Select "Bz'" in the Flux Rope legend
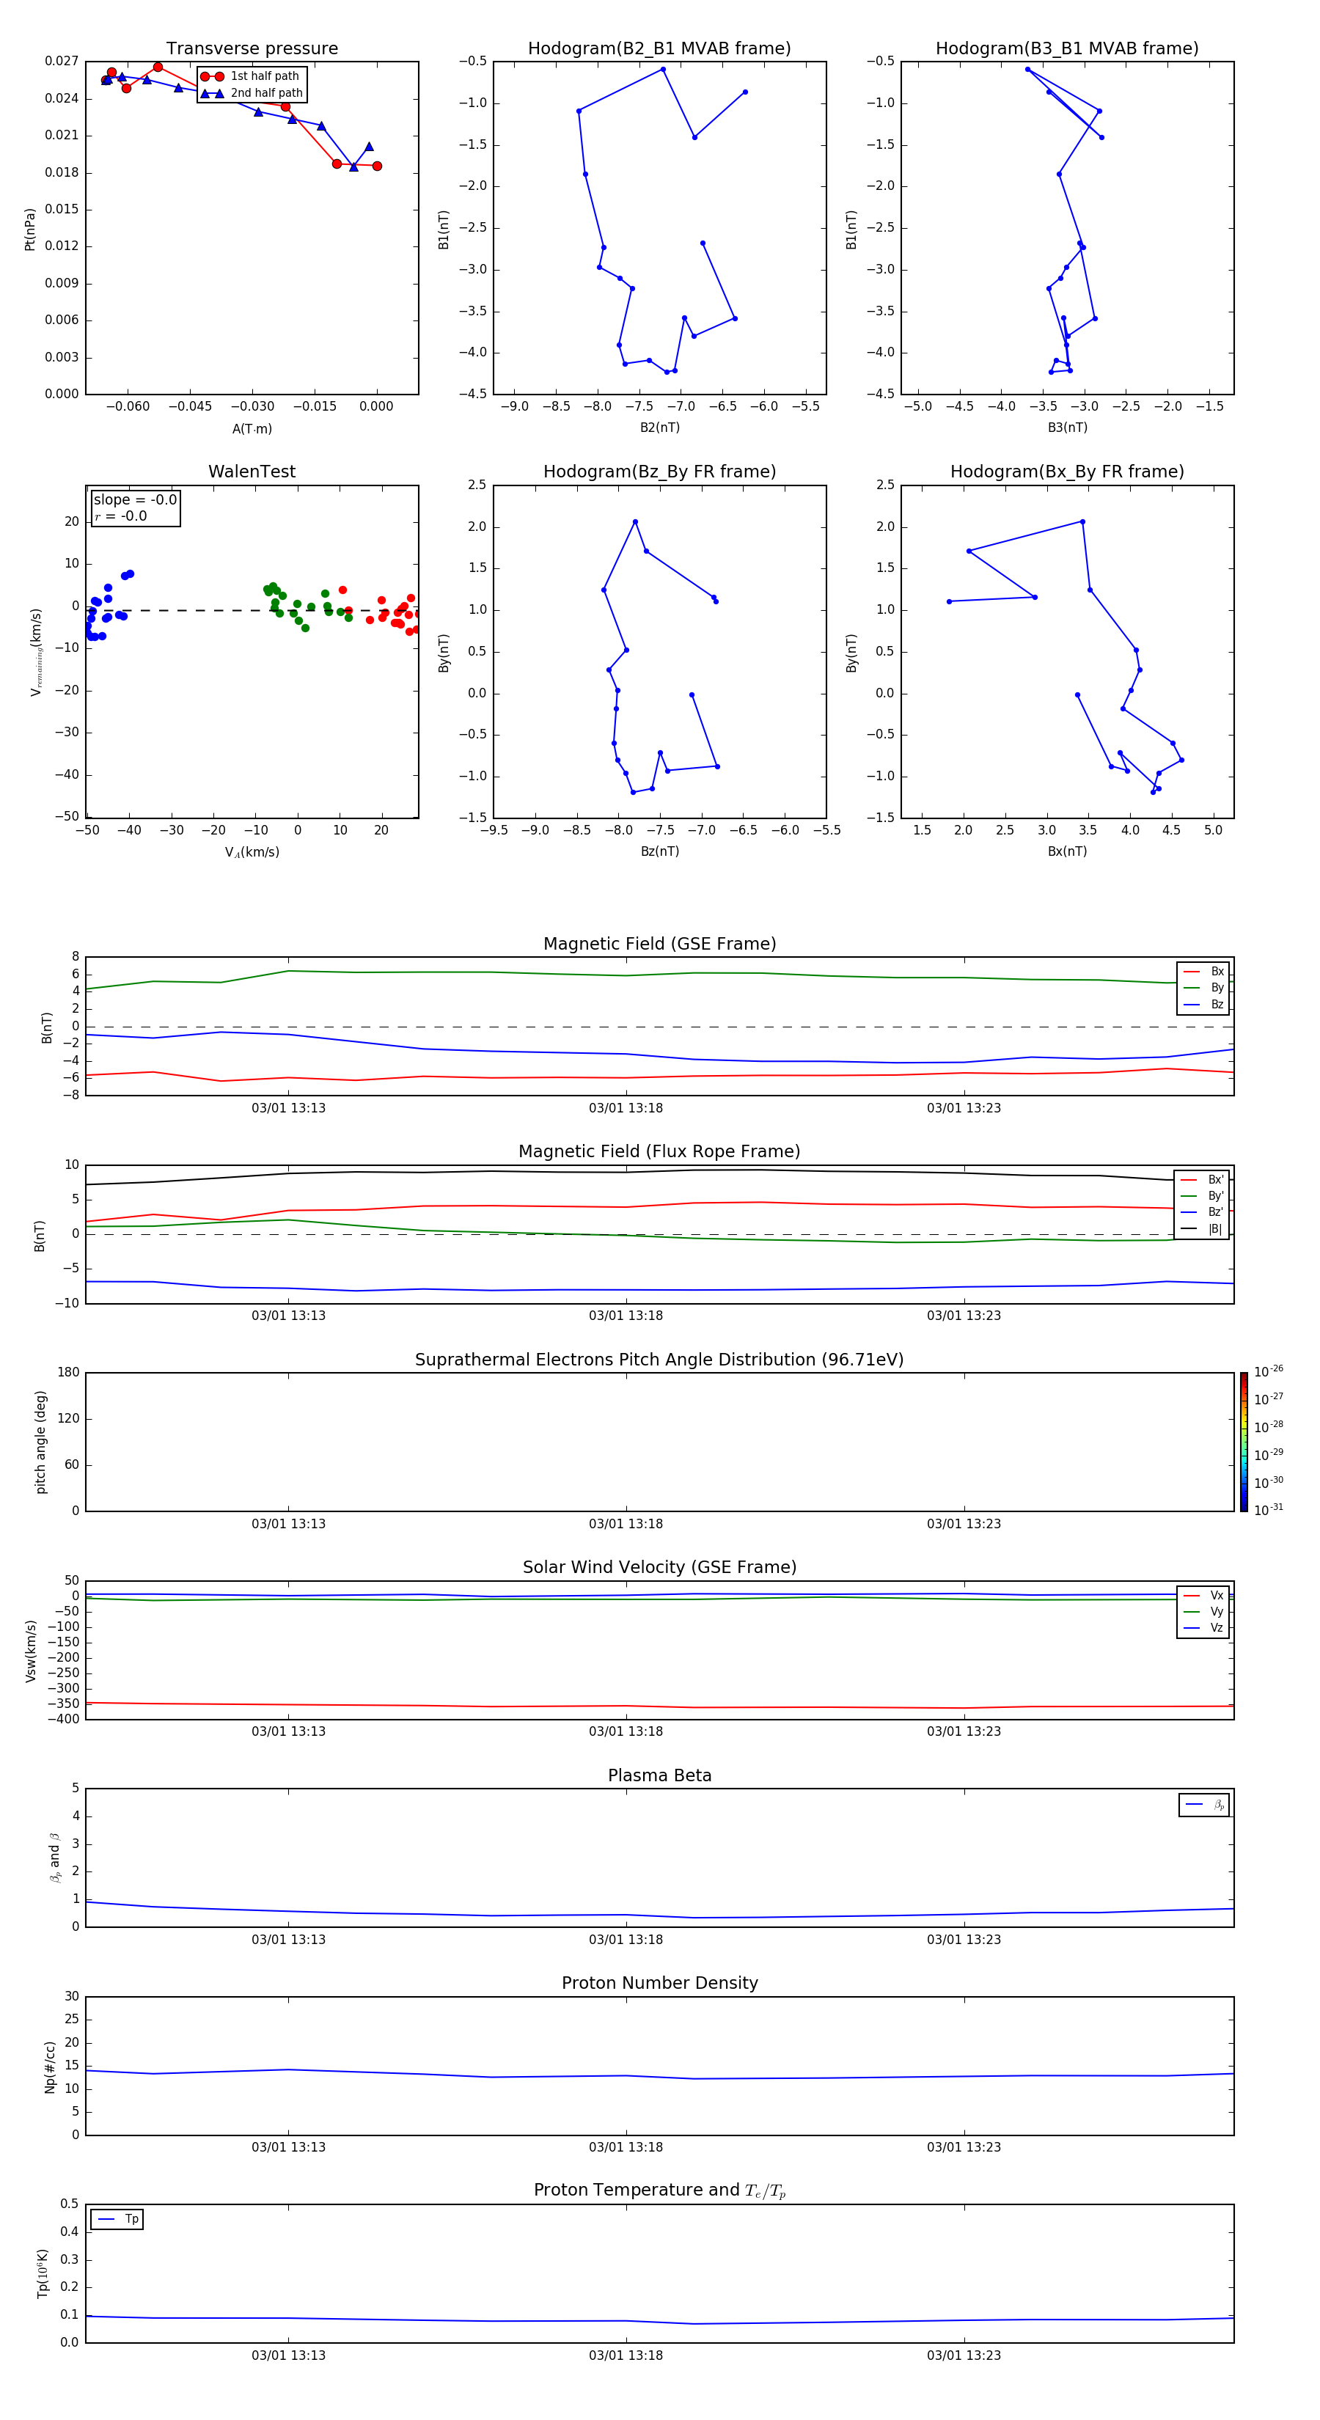Screen dimensions: 1320x2420 (1203, 1212)
